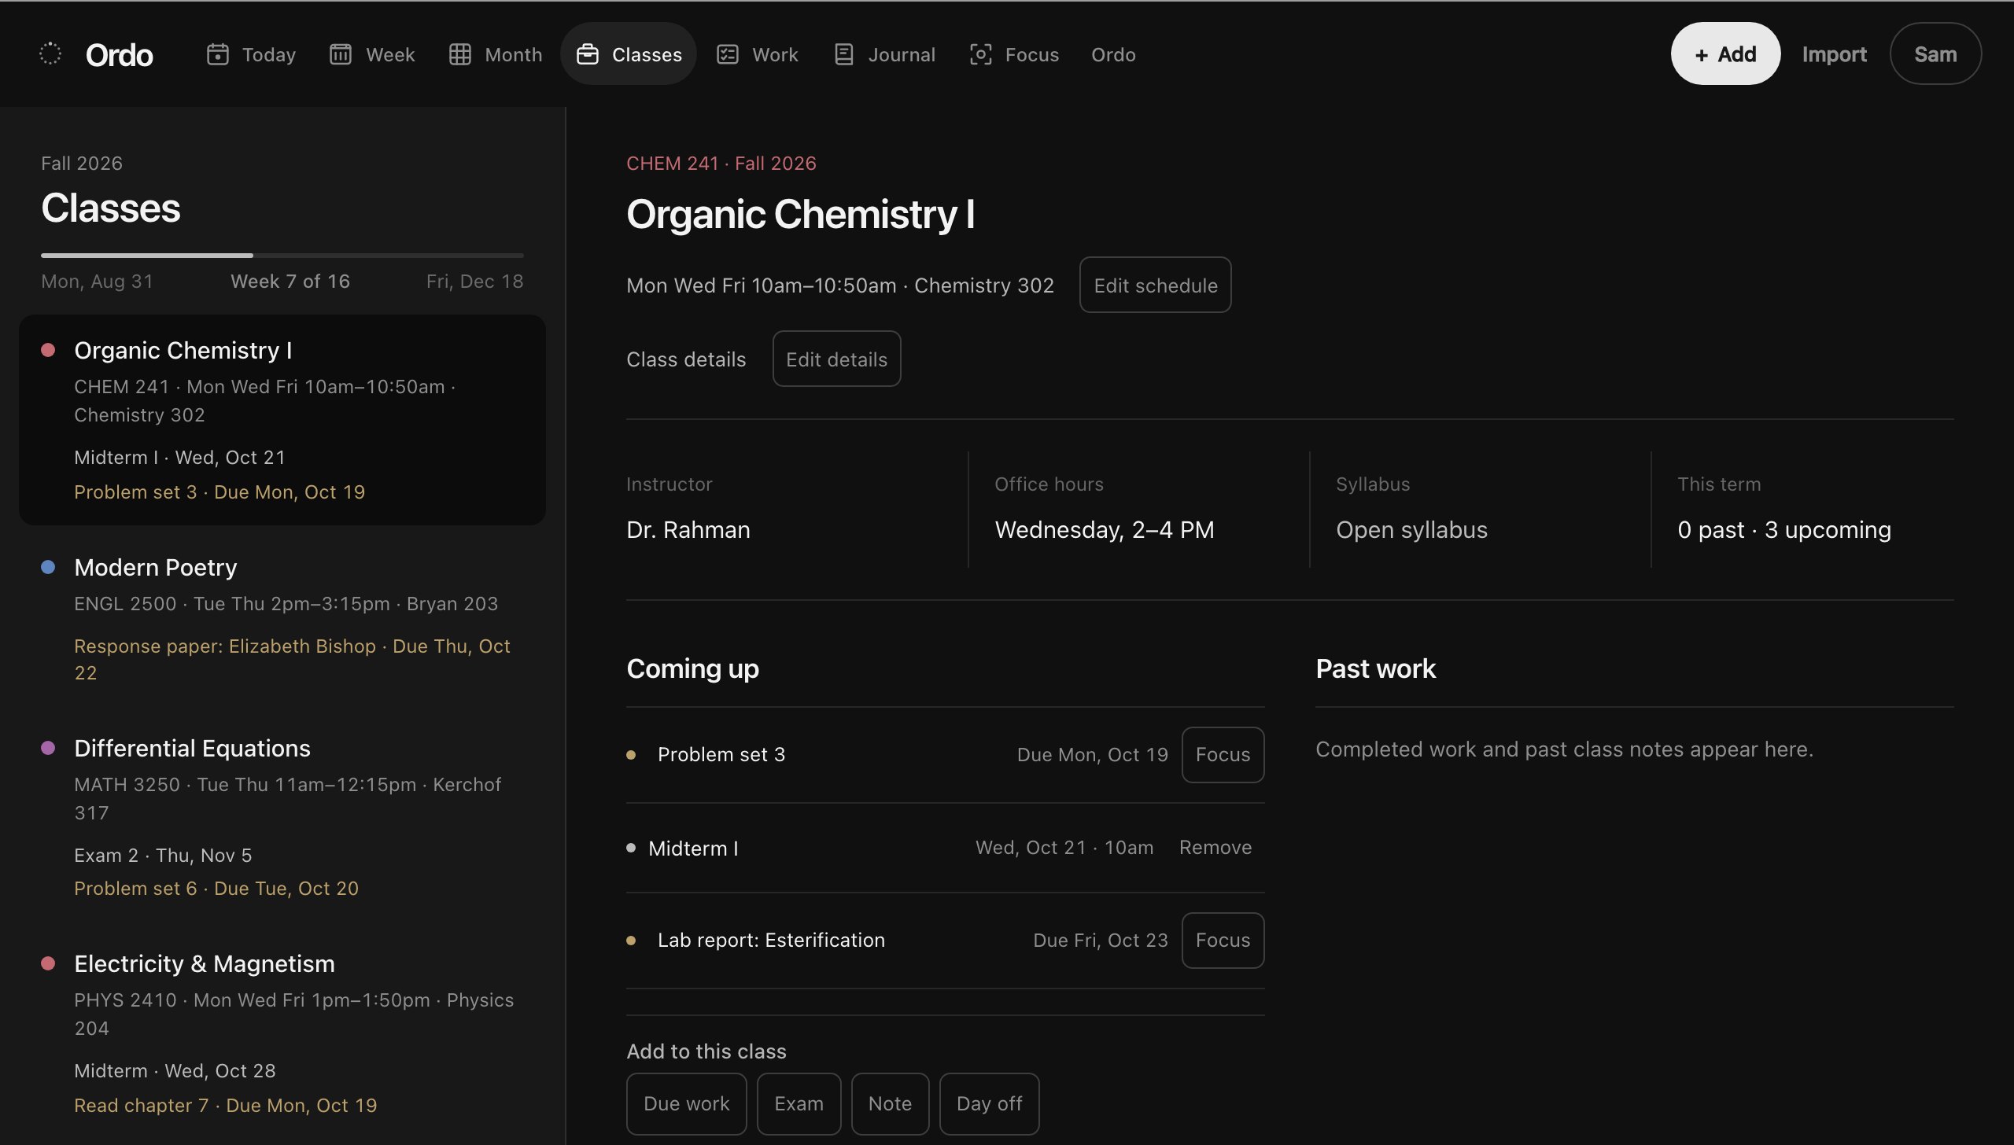Screen dimensions: 2014x1145
Task: Click Edit schedule button
Action: 1155,285
